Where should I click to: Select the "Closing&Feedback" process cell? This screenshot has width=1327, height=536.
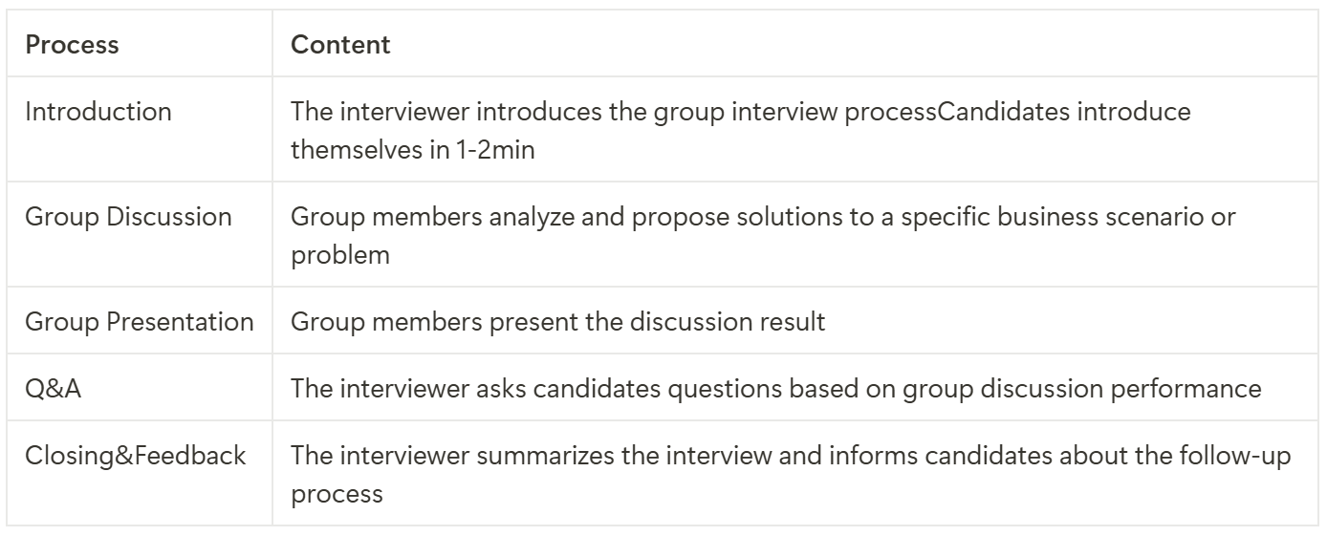tap(135, 457)
